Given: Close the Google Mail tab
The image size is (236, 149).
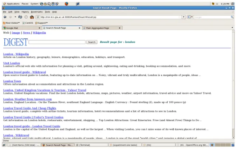Looking at the screenshot, I should point(39,28).
